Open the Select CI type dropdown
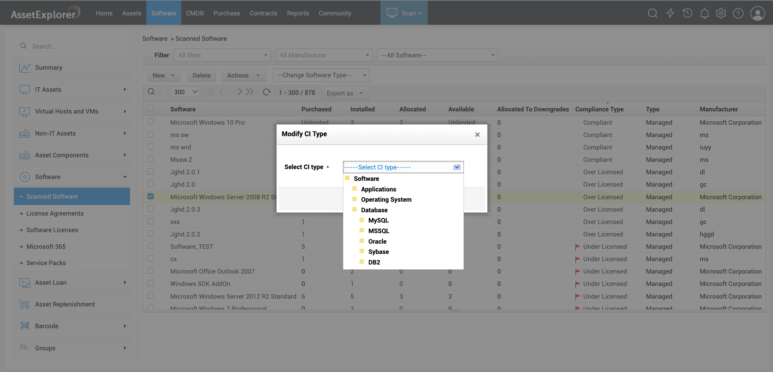The width and height of the screenshot is (773, 372). tap(403, 167)
